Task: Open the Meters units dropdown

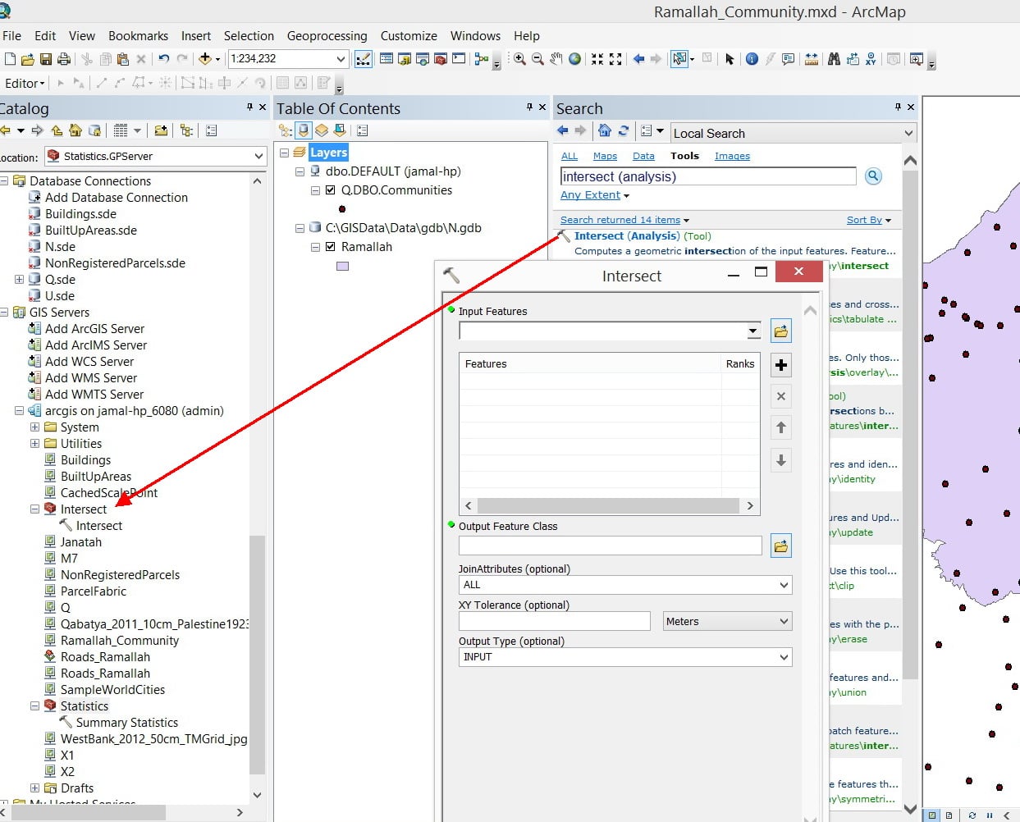Action: [784, 621]
